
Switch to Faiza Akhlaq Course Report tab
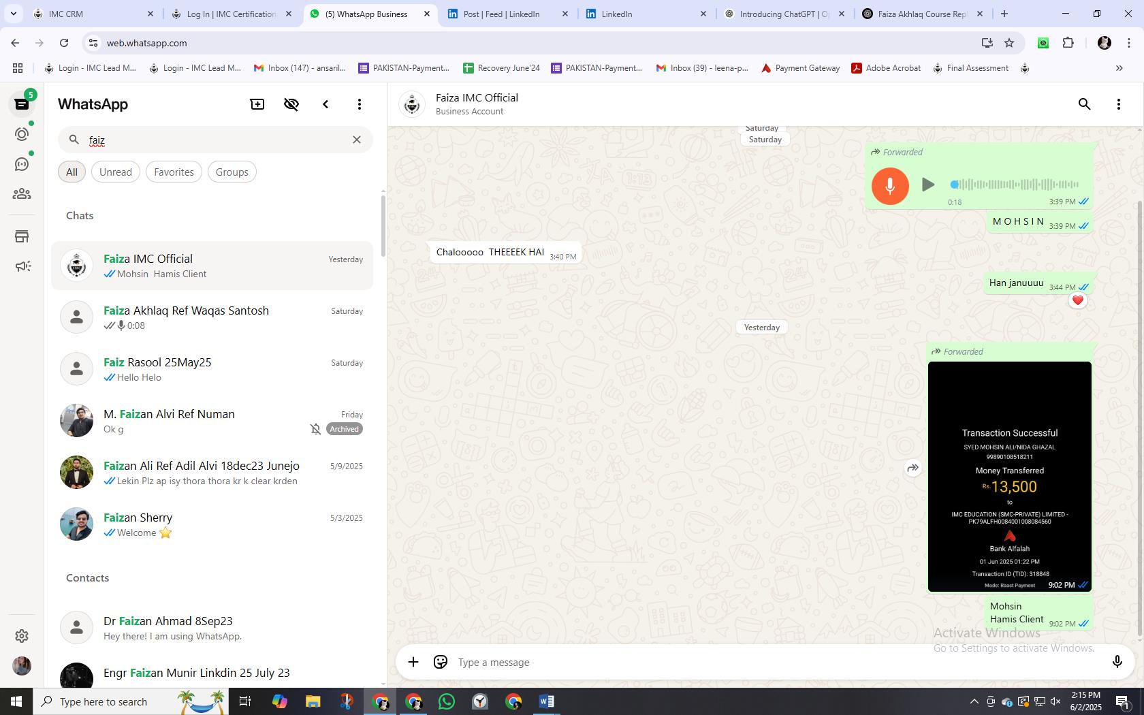[923, 14]
